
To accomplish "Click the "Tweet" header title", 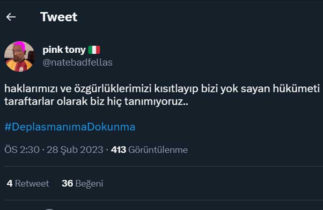I will [59, 17].
